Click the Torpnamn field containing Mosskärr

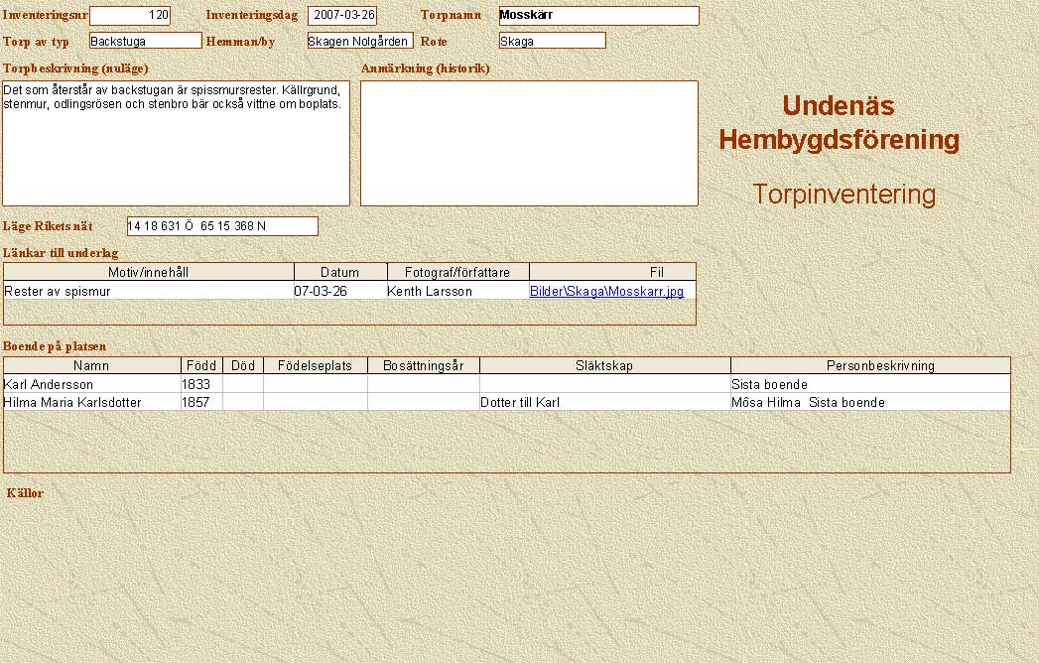[598, 16]
